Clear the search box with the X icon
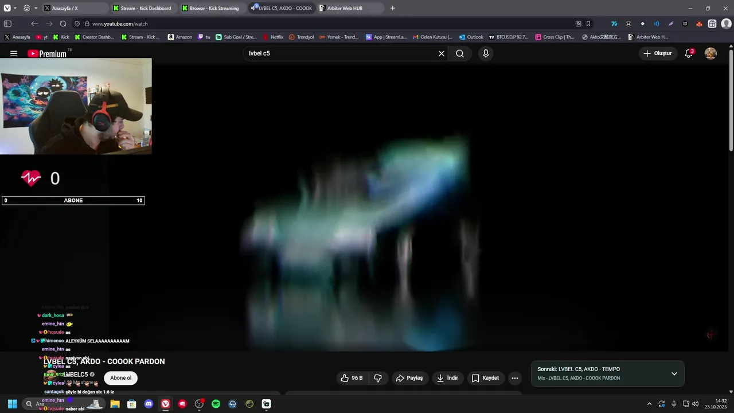 tap(442, 53)
